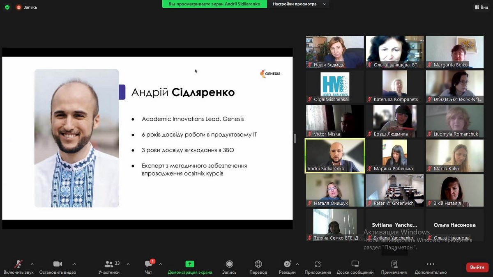Image resolution: width=493 pixels, height=277 pixels.
Task: Open the Participants panel icon
Action: click(x=109, y=264)
